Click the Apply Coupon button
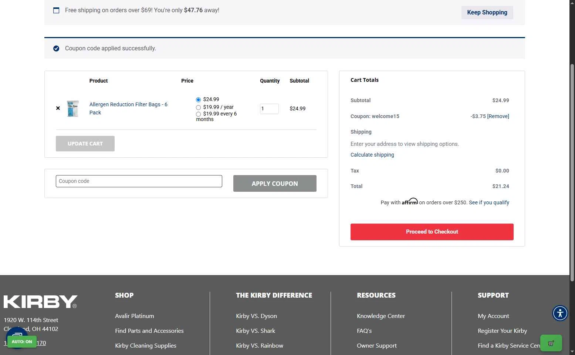This screenshot has width=575, height=355. (275, 184)
